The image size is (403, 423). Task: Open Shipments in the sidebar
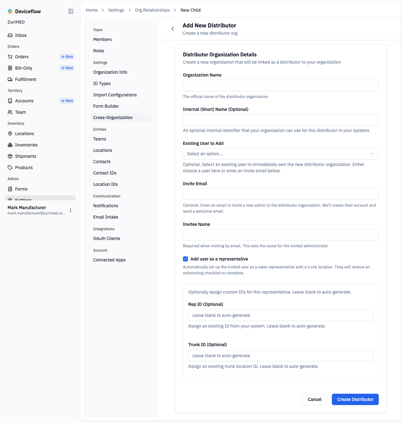40,156
